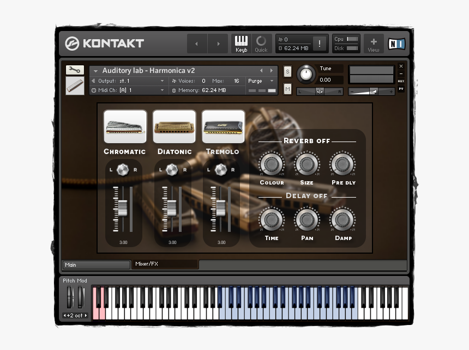Click the Tremolo pan knob
The image size is (469, 350).
point(221,170)
